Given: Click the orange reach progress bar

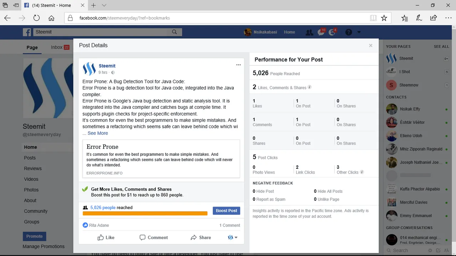Looking at the screenshot, I should (x=145, y=213).
